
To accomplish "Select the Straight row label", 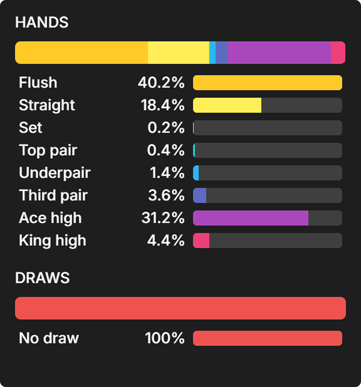I will tap(47, 105).
